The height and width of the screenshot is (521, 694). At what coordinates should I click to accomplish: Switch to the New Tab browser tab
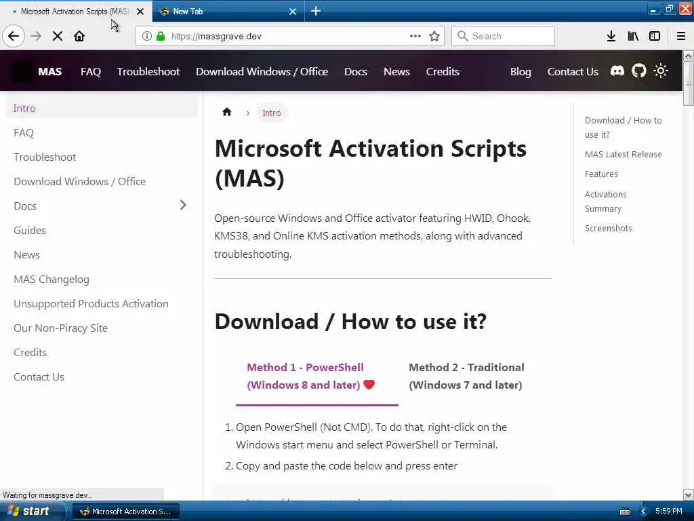(228, 12)
